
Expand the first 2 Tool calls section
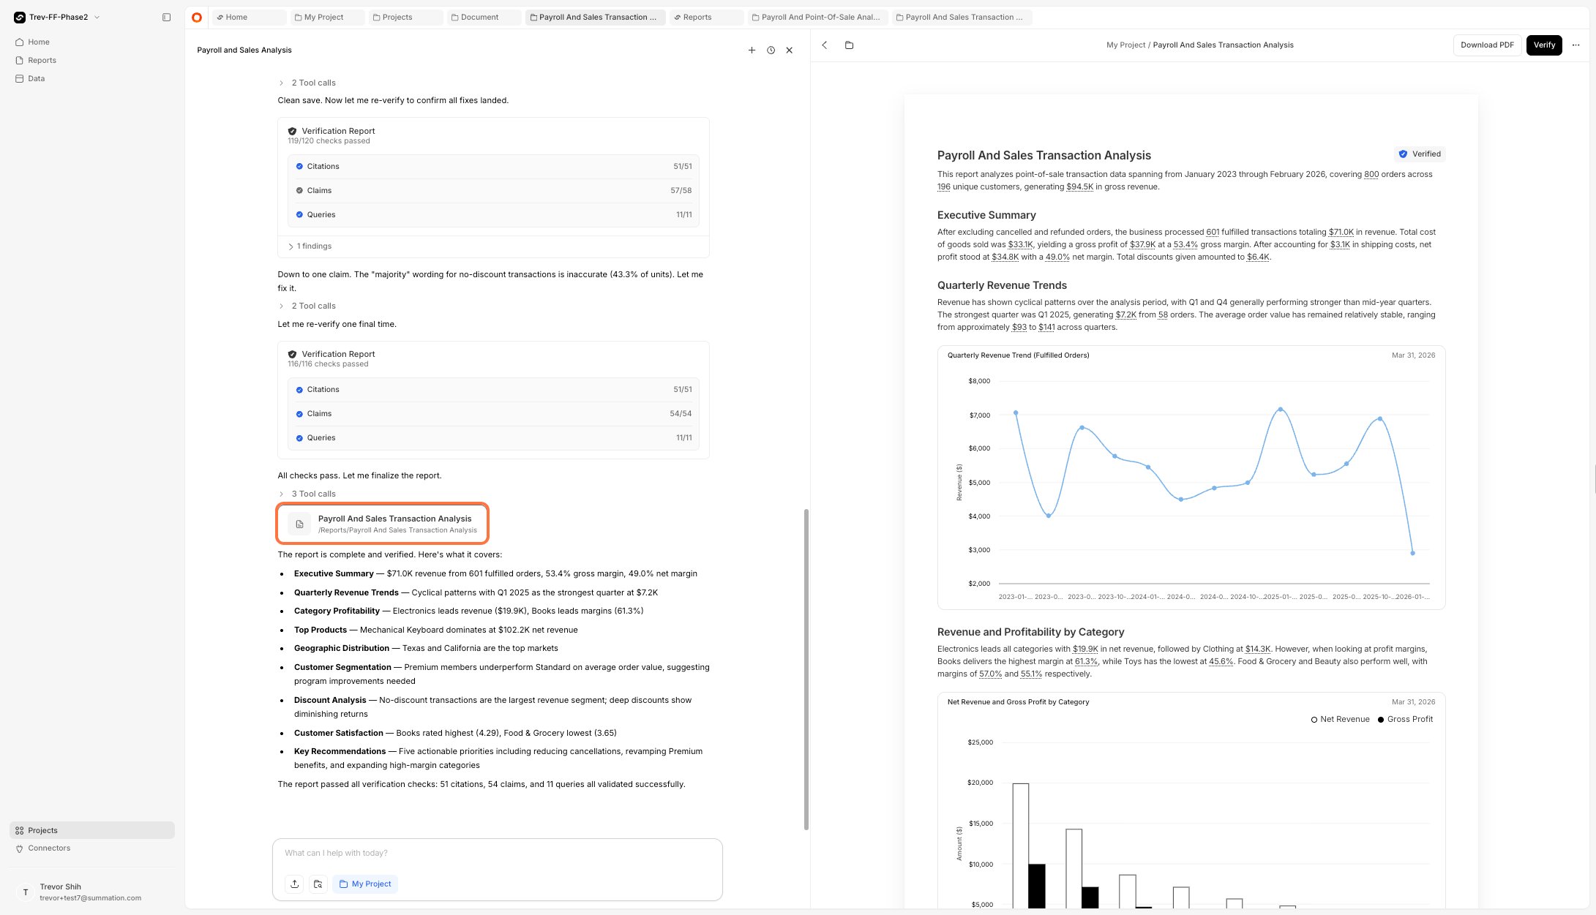tap(307, 83)
